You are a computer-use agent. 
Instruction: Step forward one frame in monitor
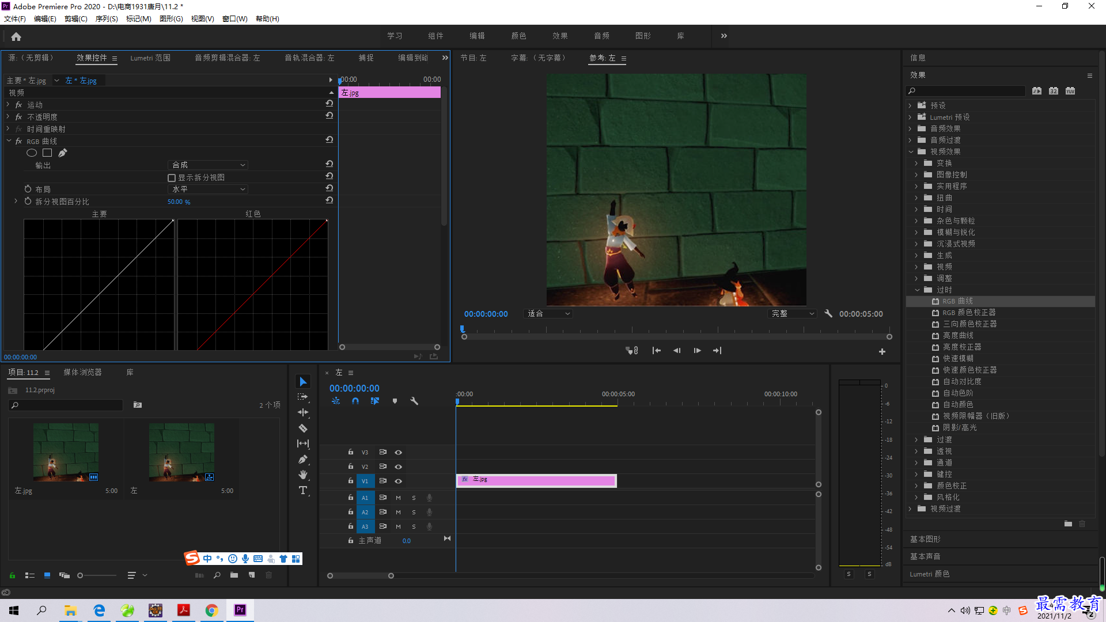tap(697, 351)
